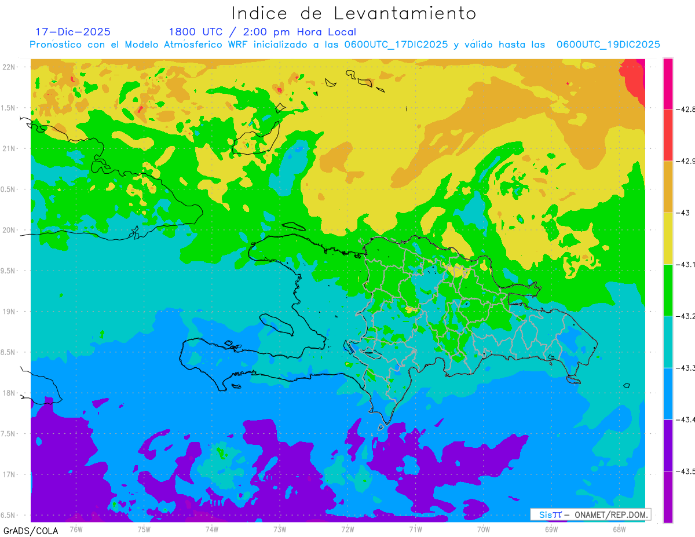The height and width of the screenshot is (537, 695).
Task: Click the orange legend segment between -42.9 and -43
Action: [x=668, y=187]
